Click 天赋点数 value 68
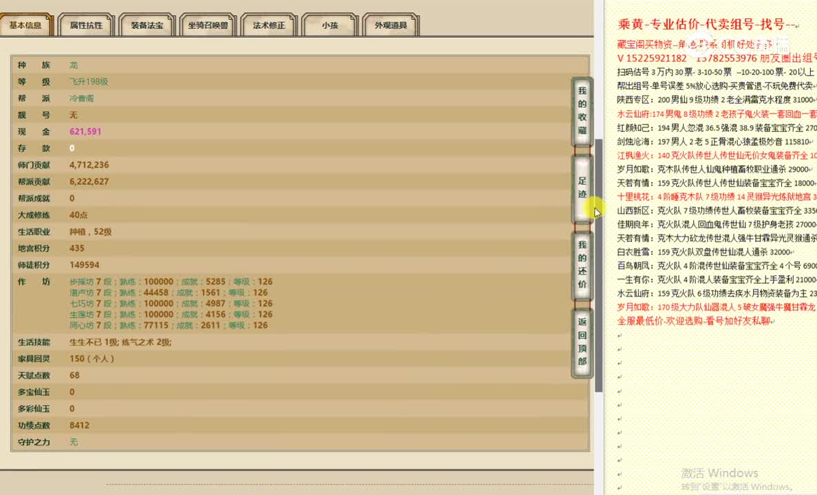Viewport: 817px width, 495px height. (x=74, y=375)
